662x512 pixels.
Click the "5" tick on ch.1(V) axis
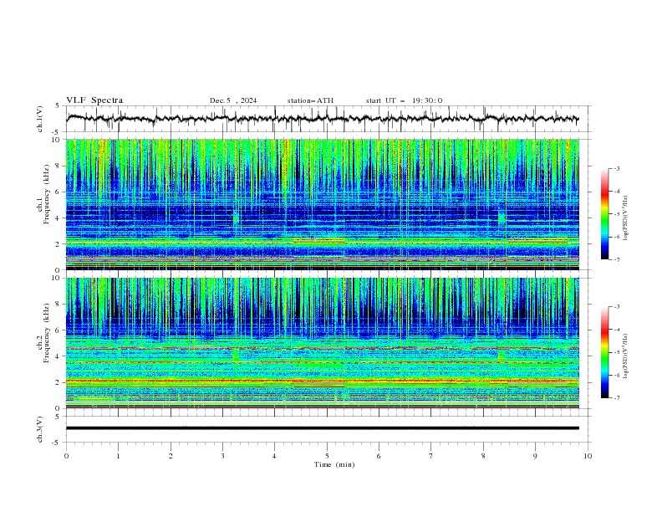click(58, 106)
